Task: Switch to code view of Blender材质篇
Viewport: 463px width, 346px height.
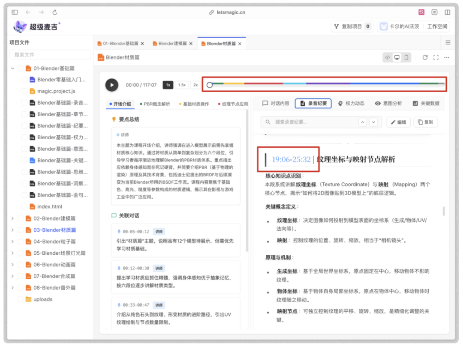Action: pyautogui.click(x=388, y=57)
